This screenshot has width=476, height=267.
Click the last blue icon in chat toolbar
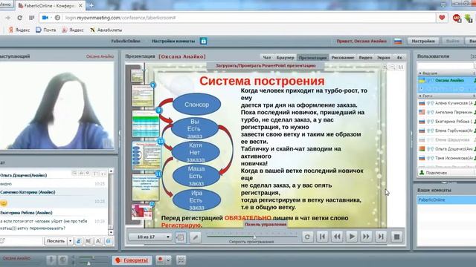(109, 241)
